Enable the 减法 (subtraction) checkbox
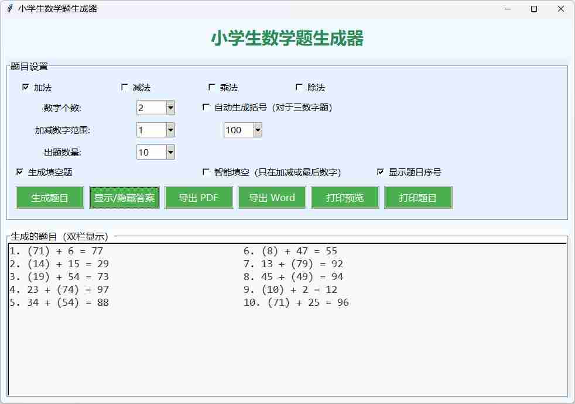 (125, 87)
